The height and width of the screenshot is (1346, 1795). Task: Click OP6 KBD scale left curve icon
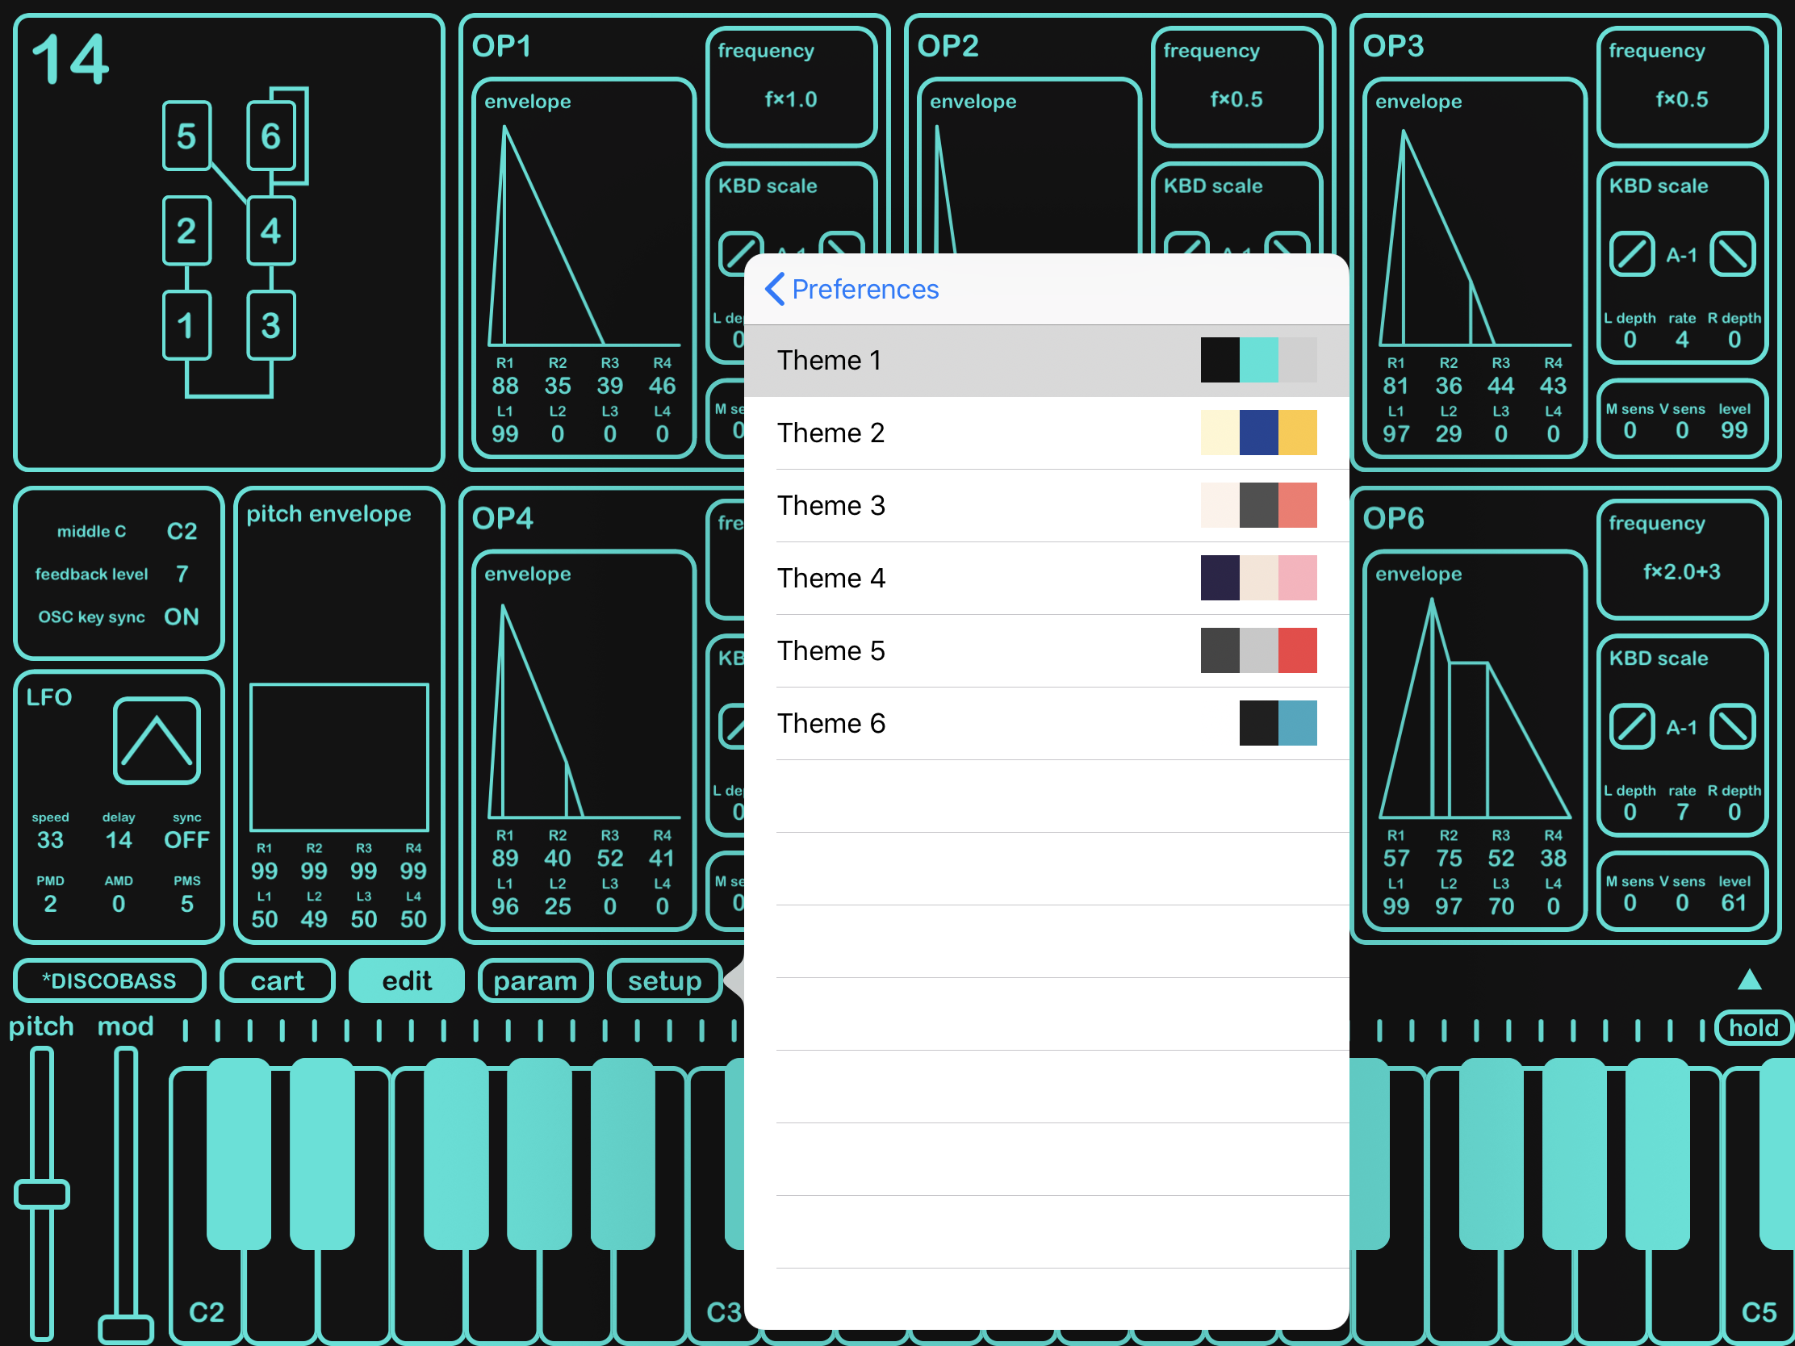click(x=1631, y=727)
